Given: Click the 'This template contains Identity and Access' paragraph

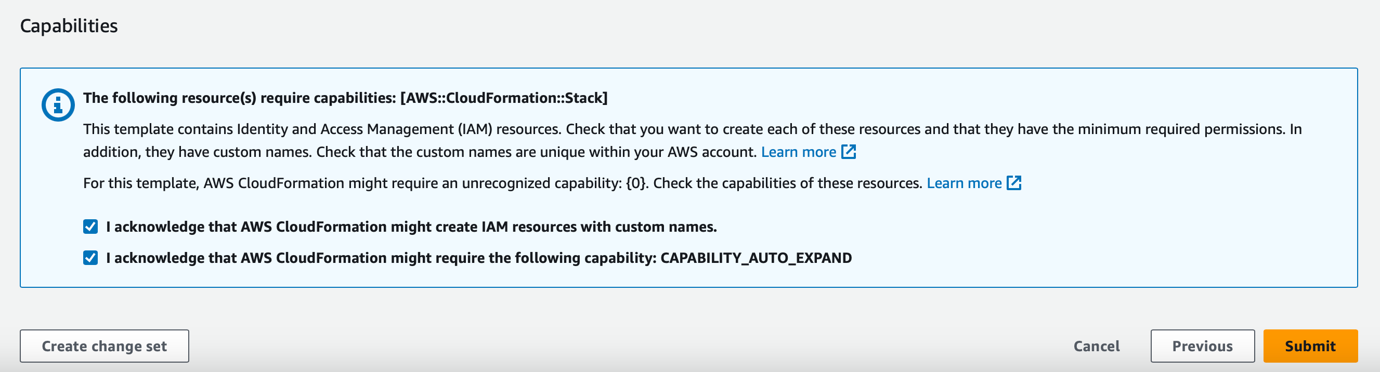Looking at the screenshot, I should pyautogui.click(x=692, y=140).
